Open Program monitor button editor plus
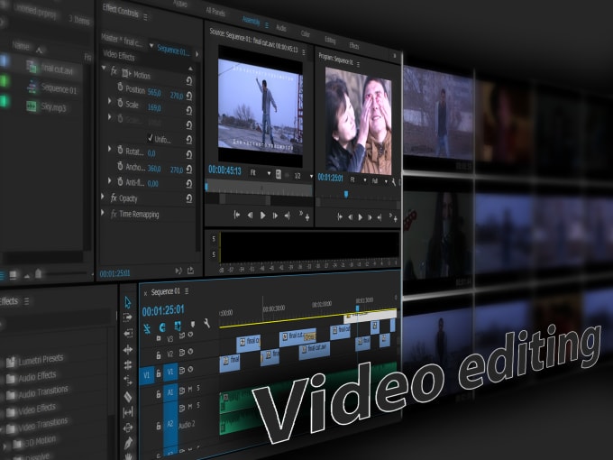This screenshot has height=460, width=613. (396, 219)
